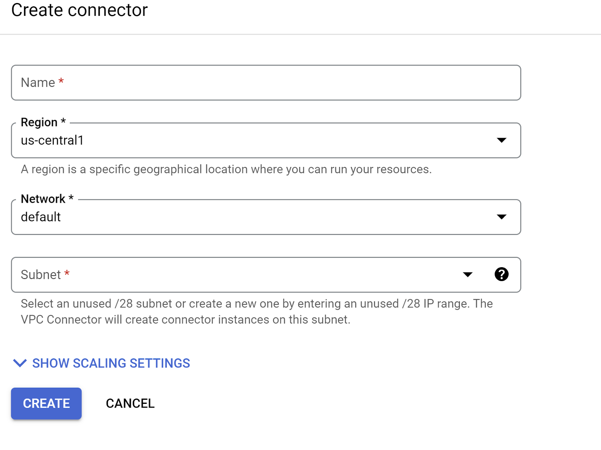The height and width of the screenshot is (450, 601).
Task: Open the default network selector arrow
Action: (x=502, y=217)
